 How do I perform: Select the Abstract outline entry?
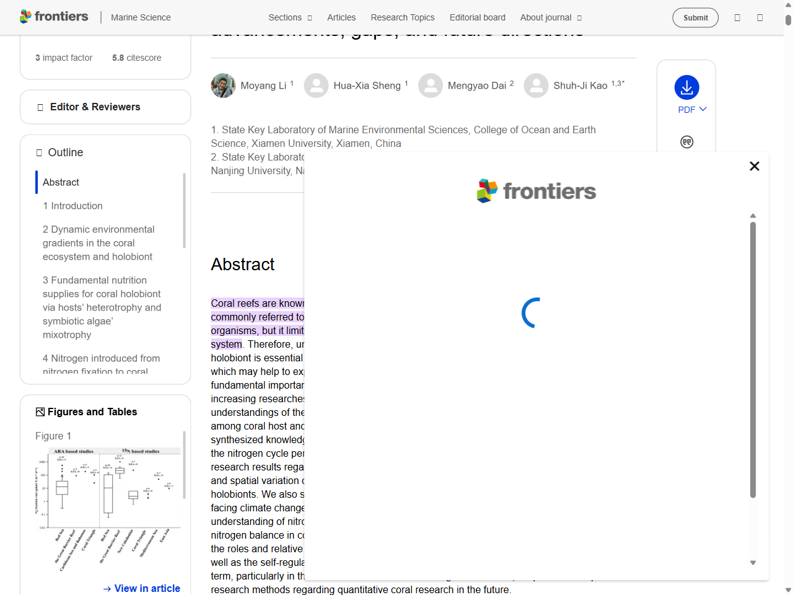60,182
